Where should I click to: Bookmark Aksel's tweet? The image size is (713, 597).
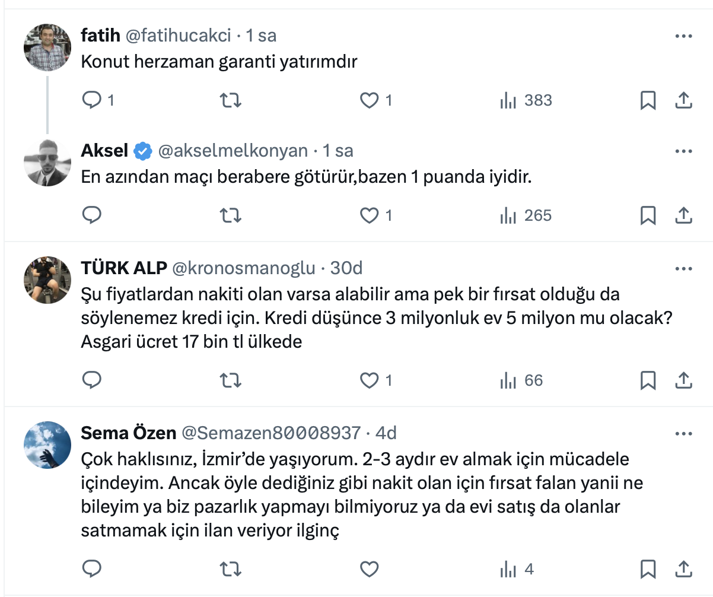pyautogui.click(x=648, y=215)
